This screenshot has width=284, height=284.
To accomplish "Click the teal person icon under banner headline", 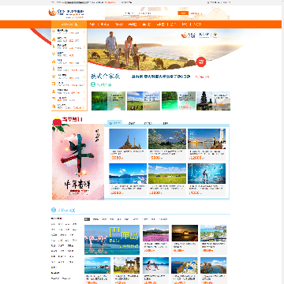I will pyautogui.click(x=93, y=84).
